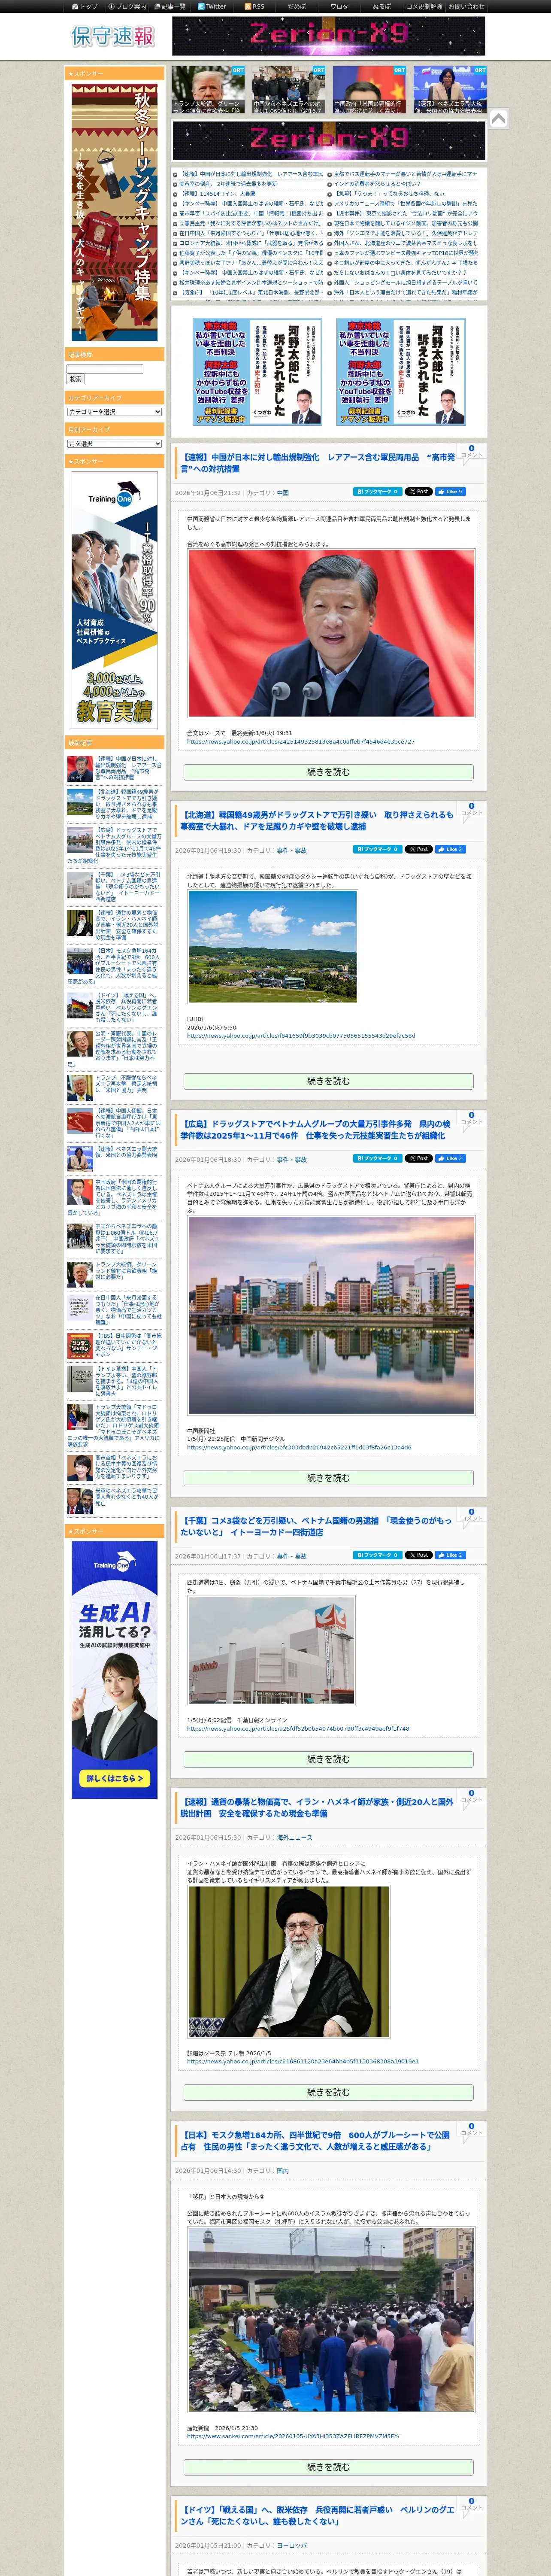
Task: Click Bookmark button on 北海道 article
Action: coord(377,849)
